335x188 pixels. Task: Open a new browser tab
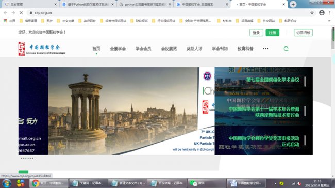[293, 4]
